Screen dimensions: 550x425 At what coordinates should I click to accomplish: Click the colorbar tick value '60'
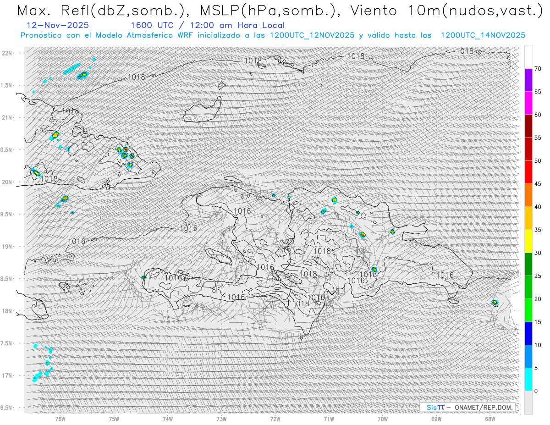coord(538,115)
